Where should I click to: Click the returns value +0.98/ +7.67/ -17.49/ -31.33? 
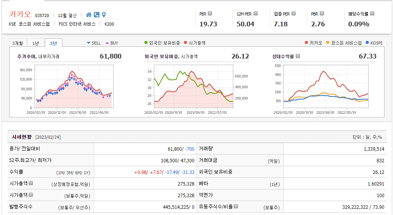[x=164, y=172]
